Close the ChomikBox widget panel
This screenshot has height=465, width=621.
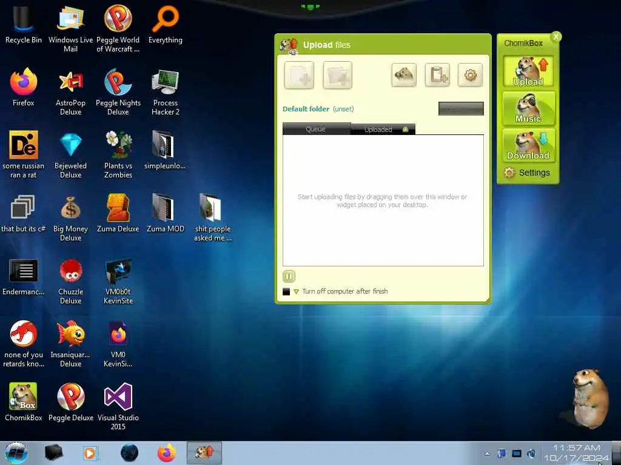pyautogui.click(x=556, y=37)
